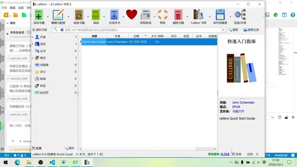Expand the Calibre library dropdown arrow
297x167 pixels.
tap(210, 17)
